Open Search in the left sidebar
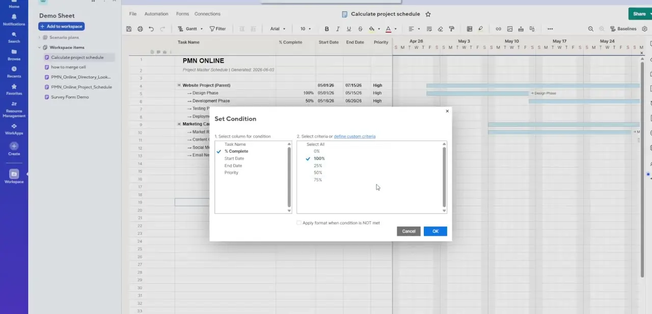 click(14, 37)
